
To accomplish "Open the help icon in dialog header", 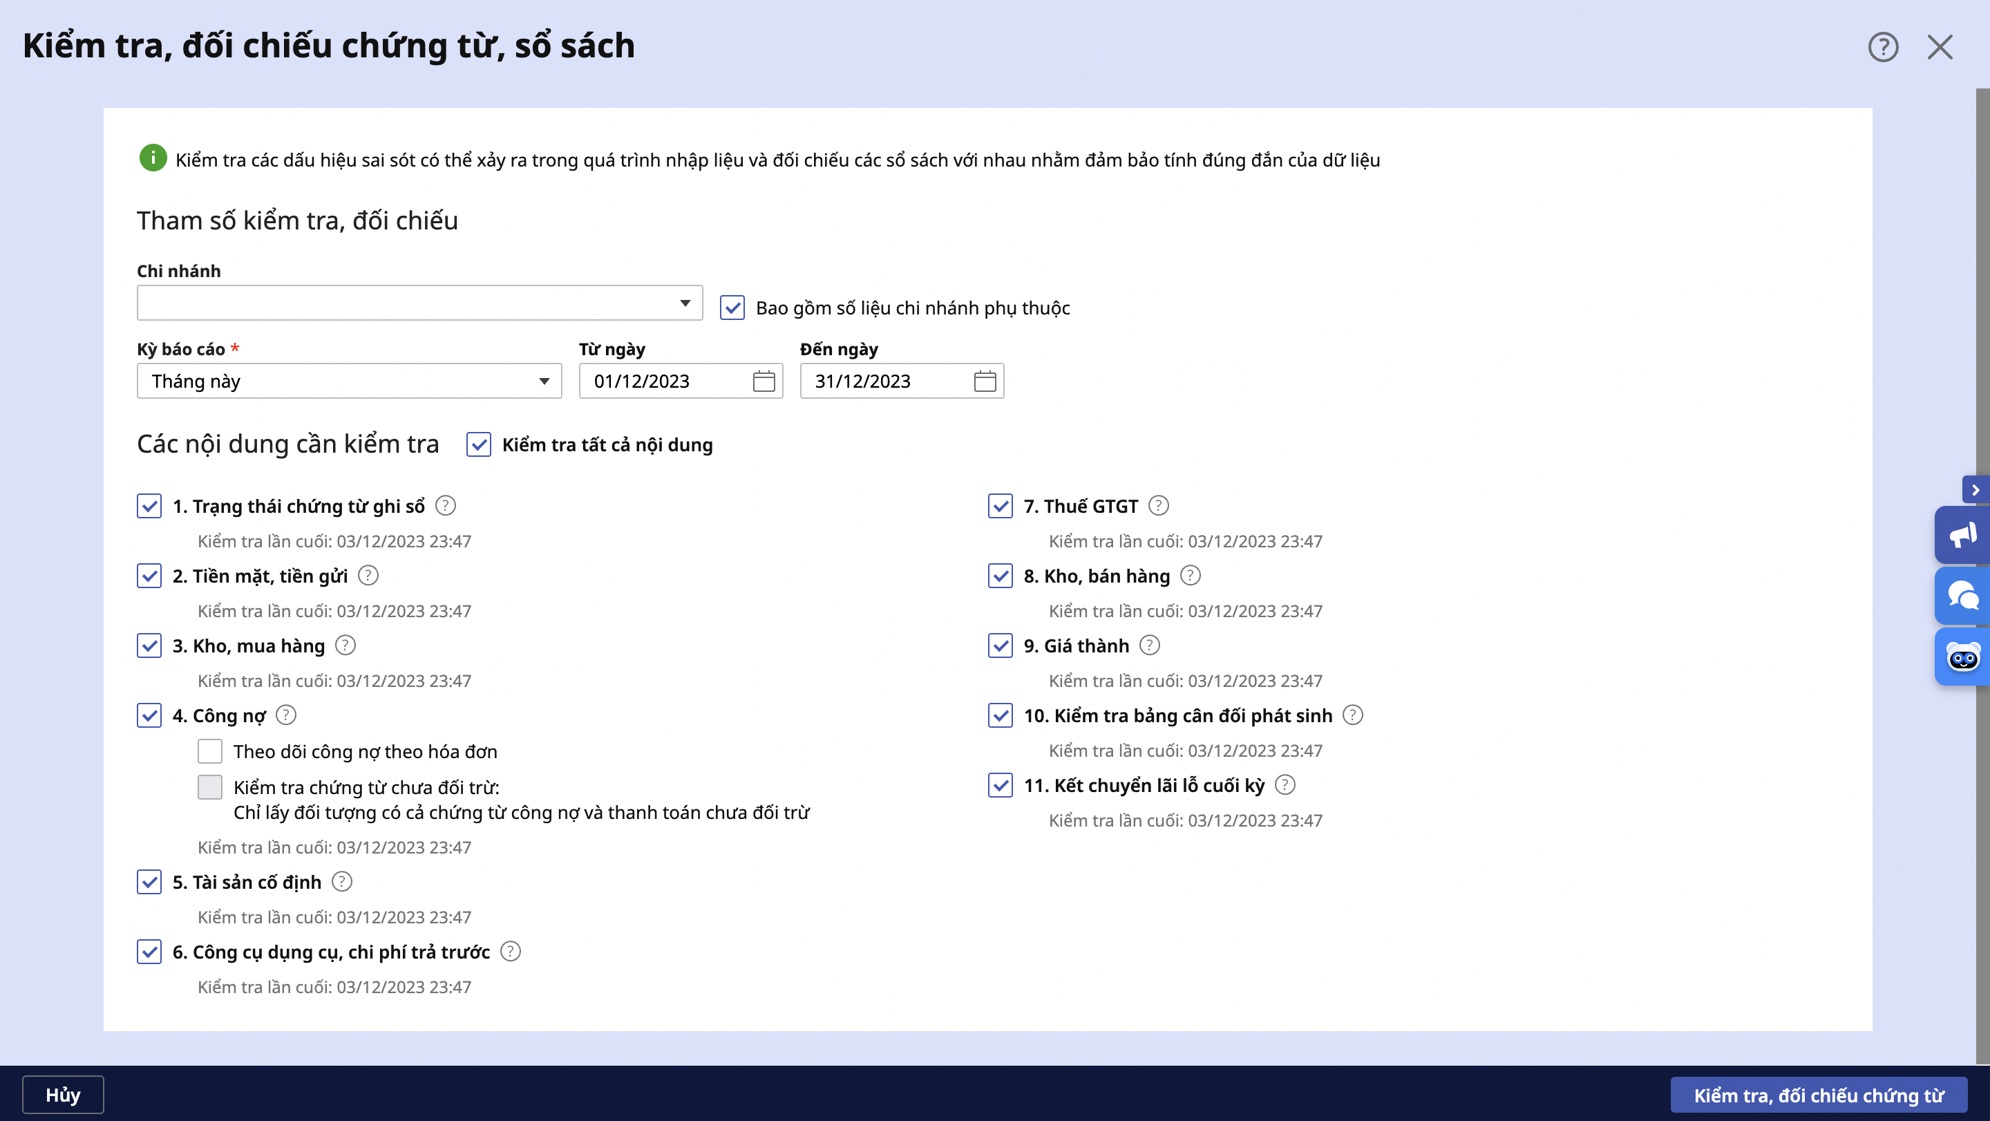I will click(x=1883, y=47).
